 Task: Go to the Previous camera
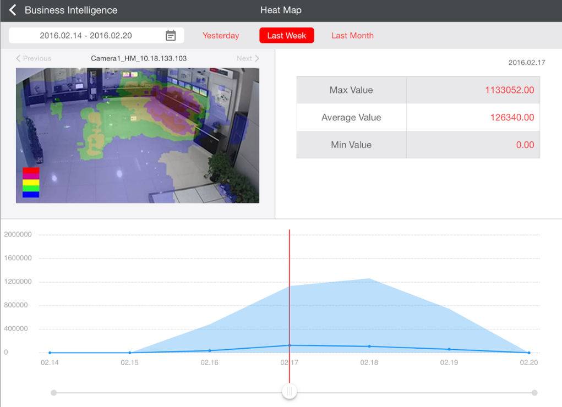34,58
